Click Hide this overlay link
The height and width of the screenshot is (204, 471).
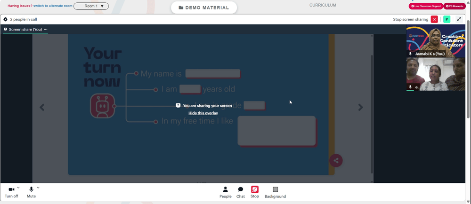coord(203,113)
